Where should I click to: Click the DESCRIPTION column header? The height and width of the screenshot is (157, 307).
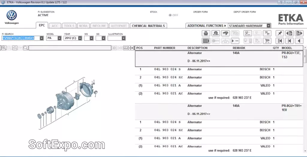197,48
